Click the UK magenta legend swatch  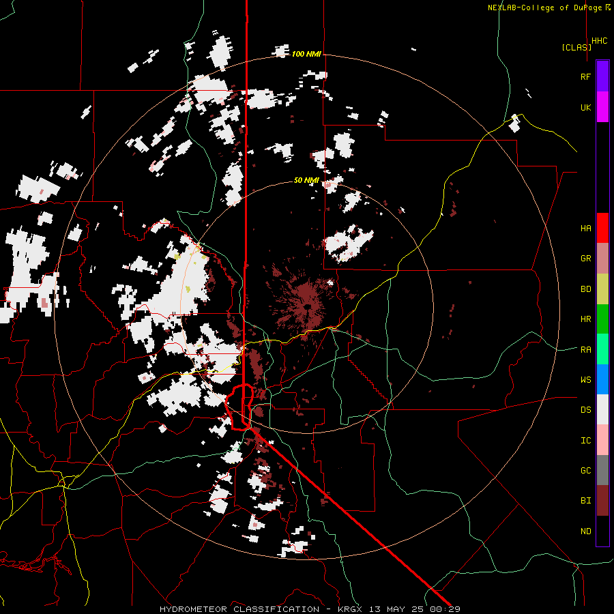602,107
